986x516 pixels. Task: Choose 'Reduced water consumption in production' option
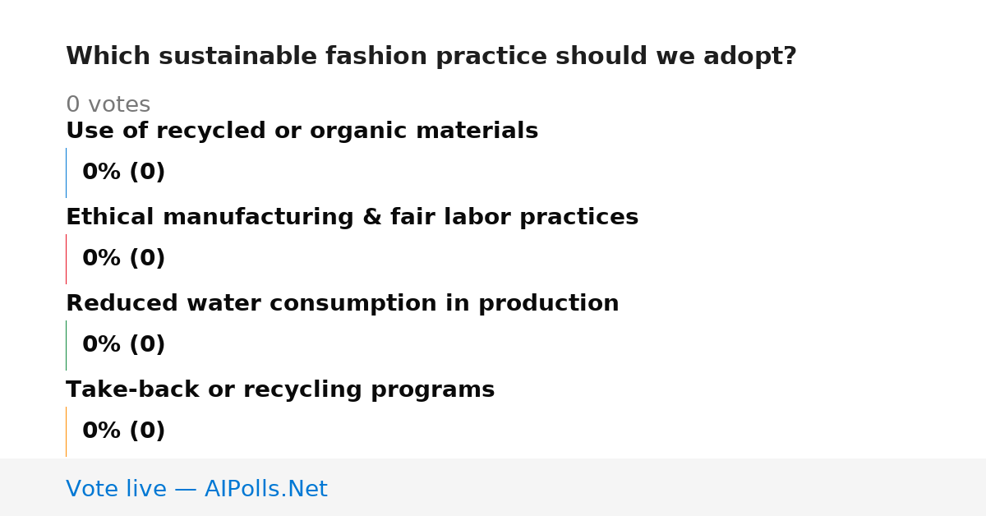point(342,304)
